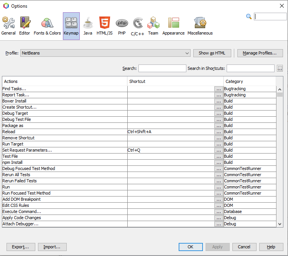This screenshot has height=256, width=288.
Task: Open the Team options category
Action: tap(153, 26)
